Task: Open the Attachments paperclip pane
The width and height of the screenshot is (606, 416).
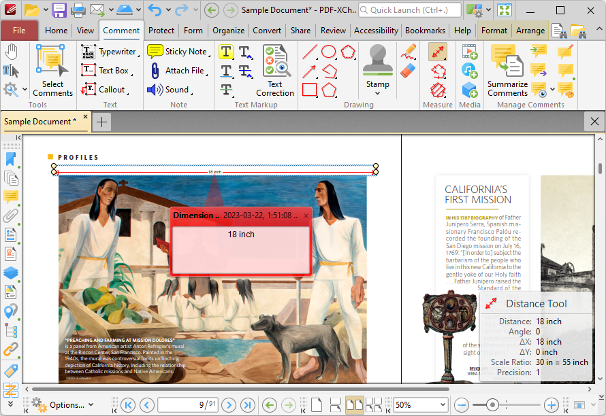Action: (x=11, y=215)
